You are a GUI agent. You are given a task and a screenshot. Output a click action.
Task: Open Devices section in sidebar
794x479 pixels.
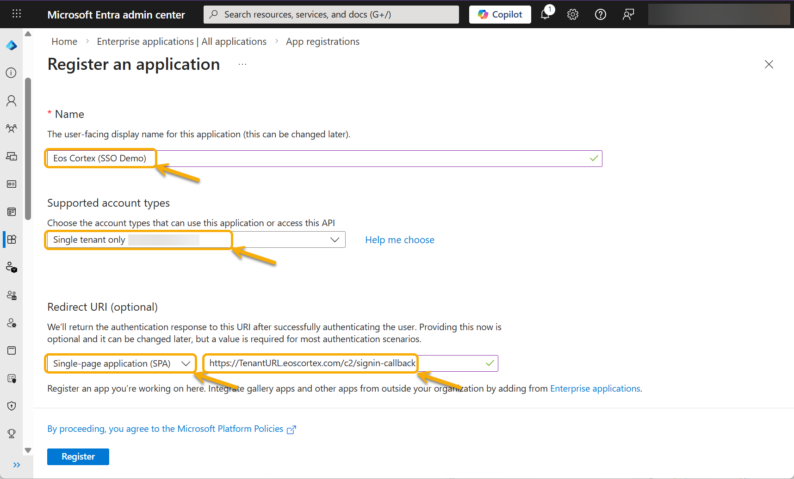tap(11, 156)
